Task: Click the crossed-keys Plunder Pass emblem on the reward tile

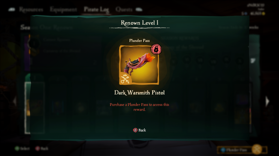Action: (x=125, y=79)
